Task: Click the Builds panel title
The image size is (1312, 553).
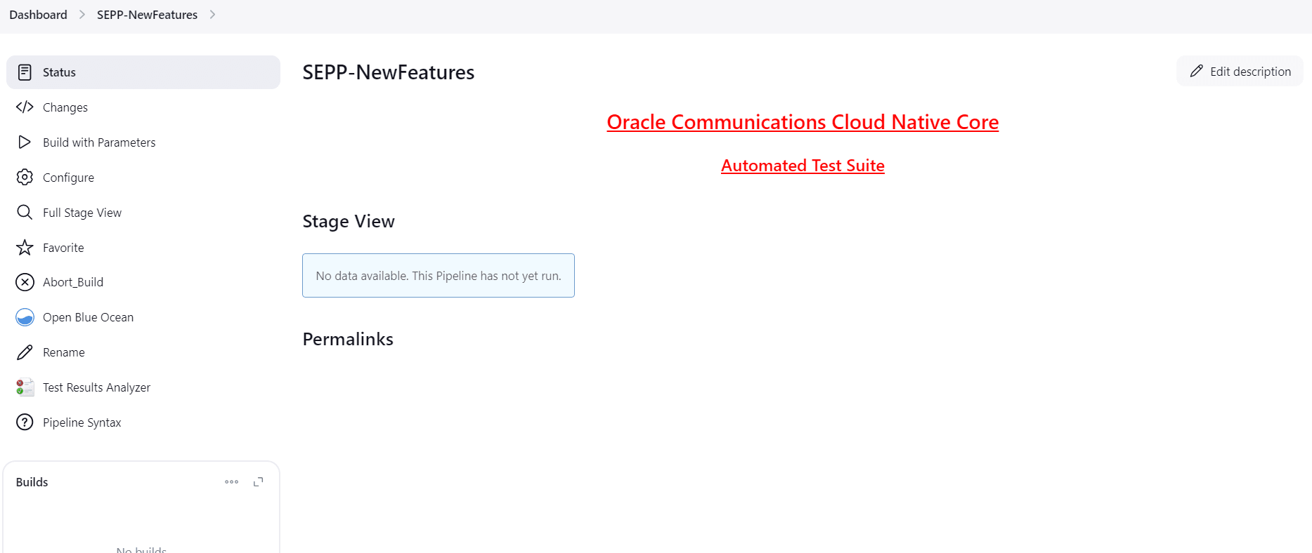Action: (32, 482)
